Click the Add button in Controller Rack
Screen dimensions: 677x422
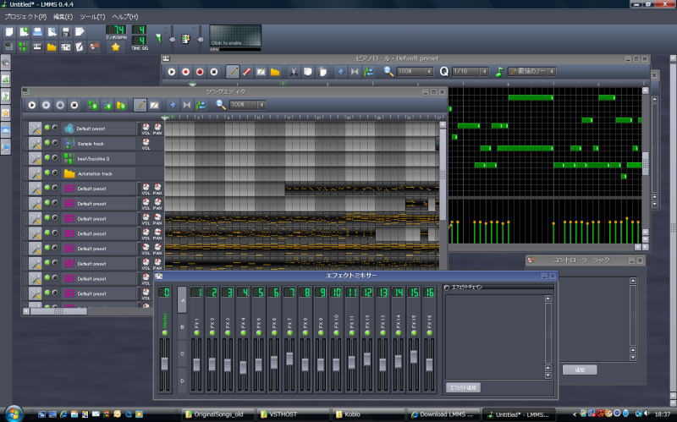[x=580, y=370]
